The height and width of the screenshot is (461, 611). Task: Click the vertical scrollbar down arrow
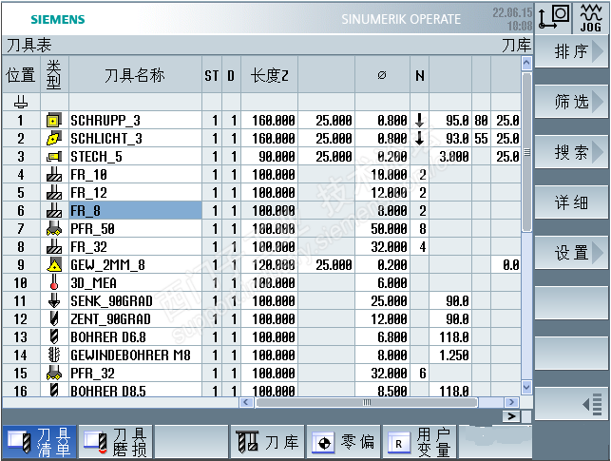point(526,387)
